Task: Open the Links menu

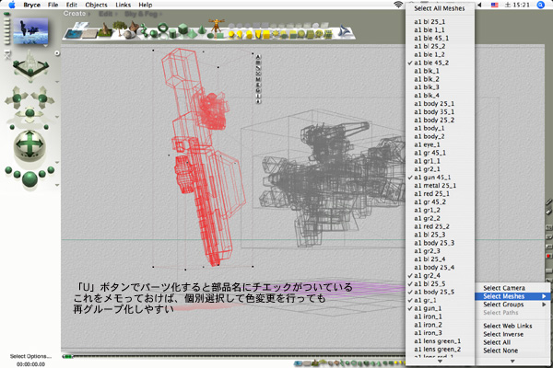Action: pyautogui.click(x=124, y=5)
